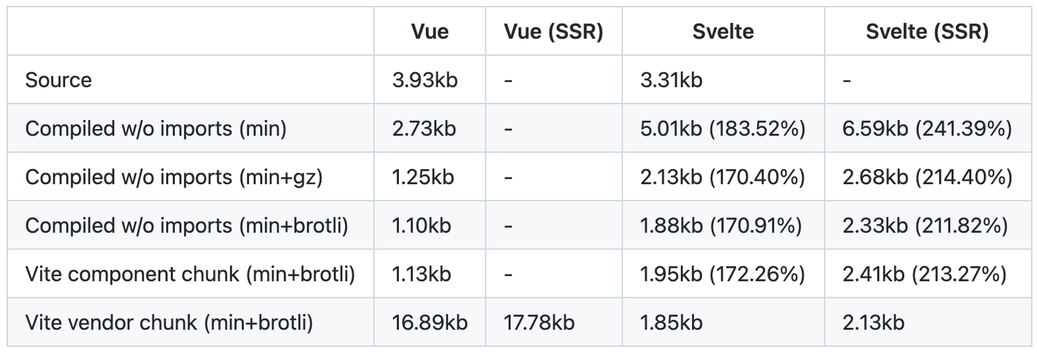Click the Source row label

[x=59, y=80]
